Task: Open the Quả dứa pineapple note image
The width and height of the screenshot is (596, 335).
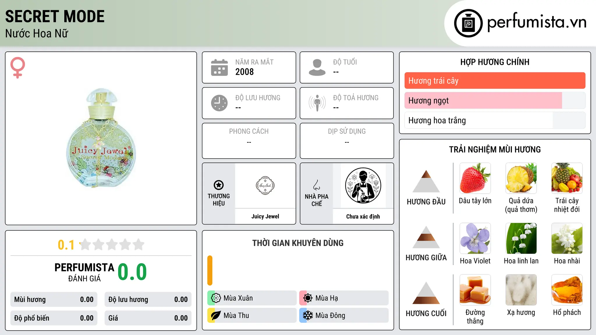Action: [521, 178]
